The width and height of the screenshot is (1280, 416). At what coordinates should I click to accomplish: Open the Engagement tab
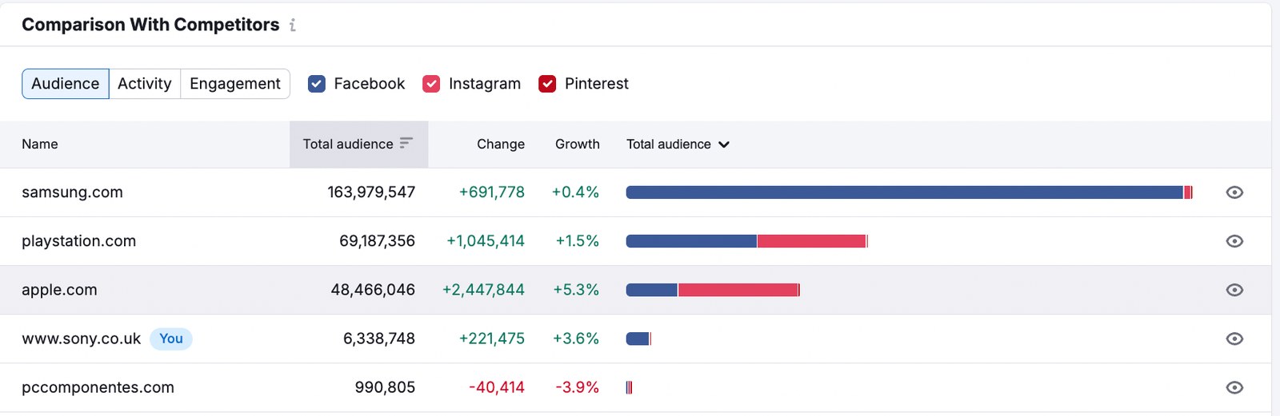(x=235, y=84)
